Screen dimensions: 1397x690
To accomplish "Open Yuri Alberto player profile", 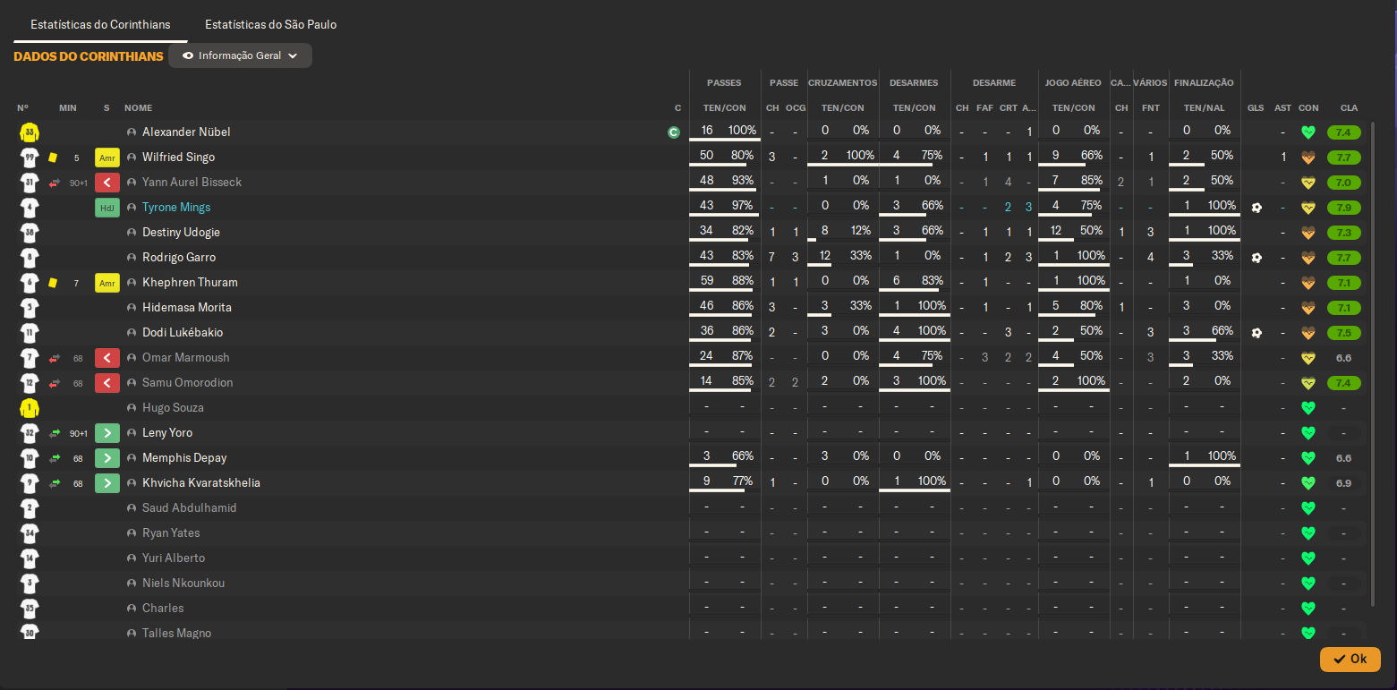I will tap(174, 558).
